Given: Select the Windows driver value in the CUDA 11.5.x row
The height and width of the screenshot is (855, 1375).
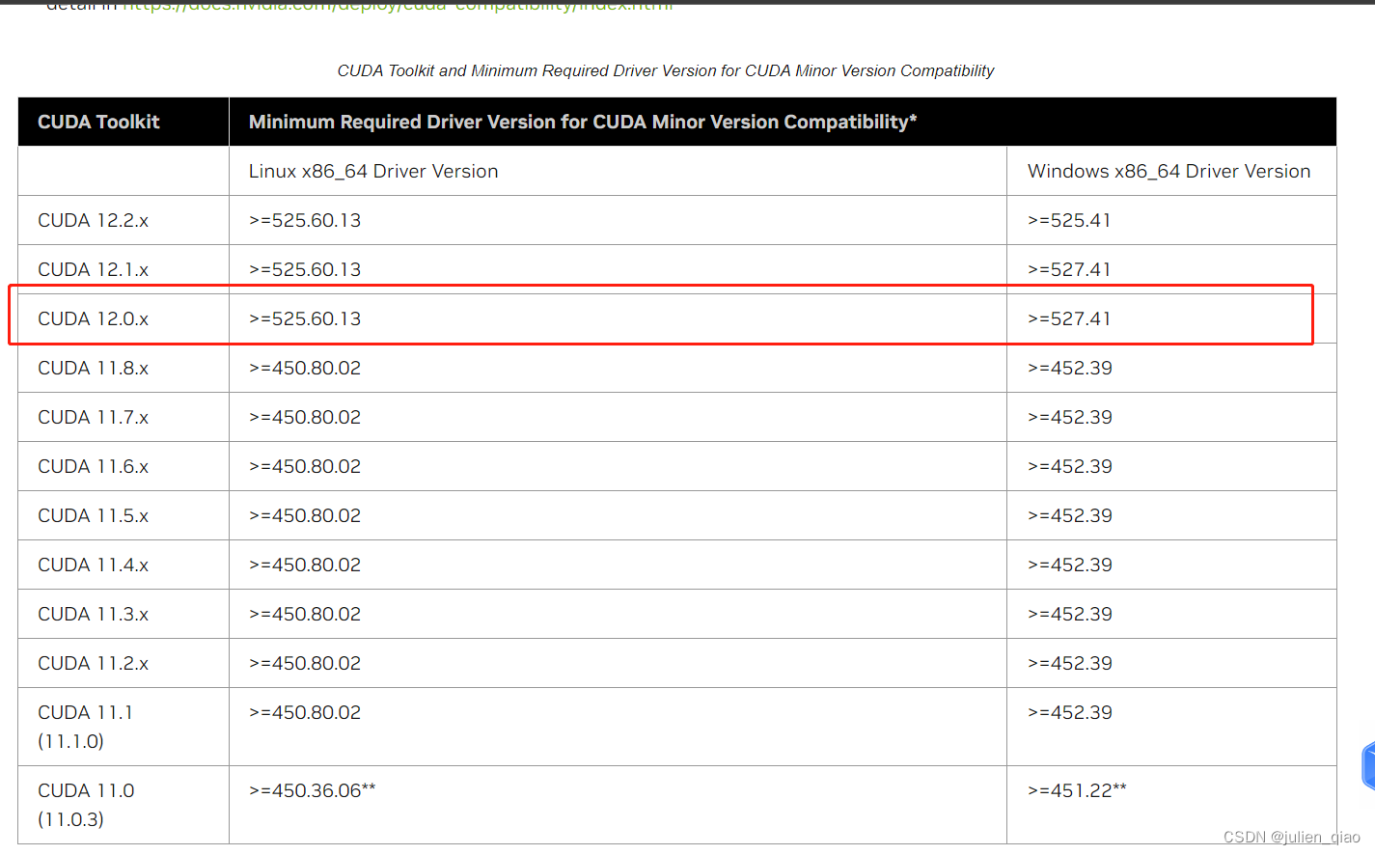Looking at the screenshot, I should (1070, 515).
